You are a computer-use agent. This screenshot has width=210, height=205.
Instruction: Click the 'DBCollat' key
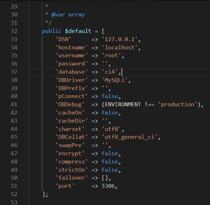[72, 137]
